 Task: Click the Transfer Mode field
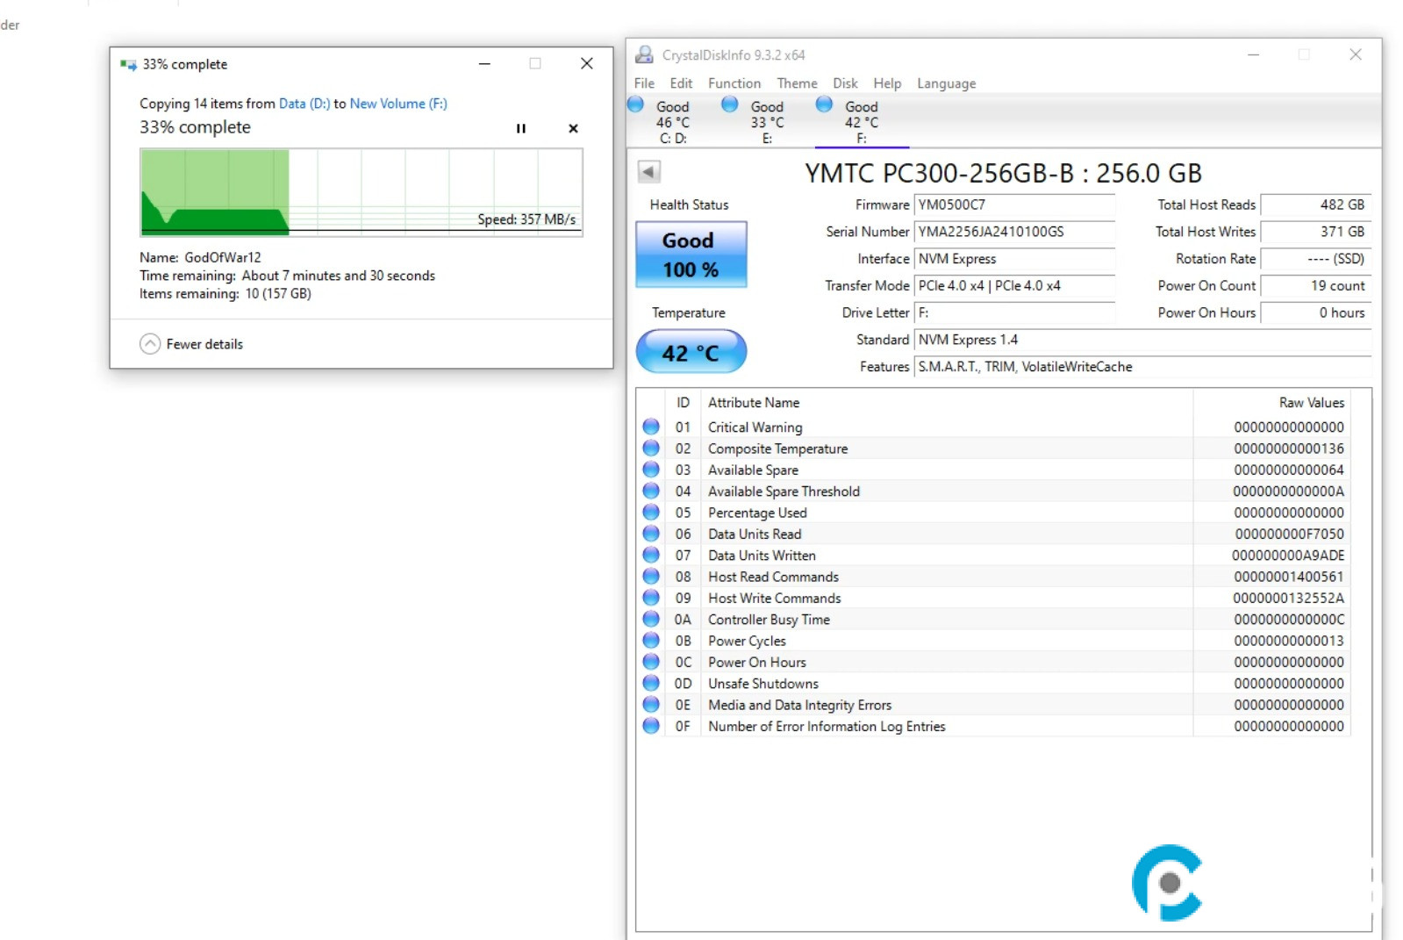click(x=1014, y=285)
